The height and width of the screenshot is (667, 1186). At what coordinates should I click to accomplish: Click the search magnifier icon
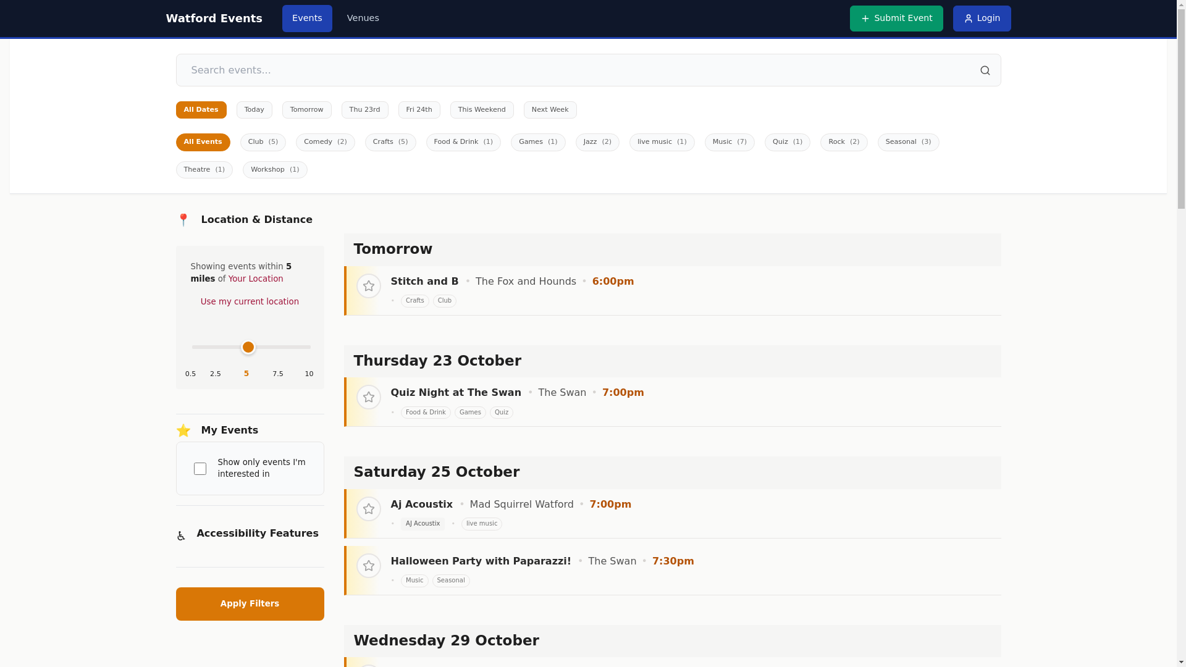point(985,70)
